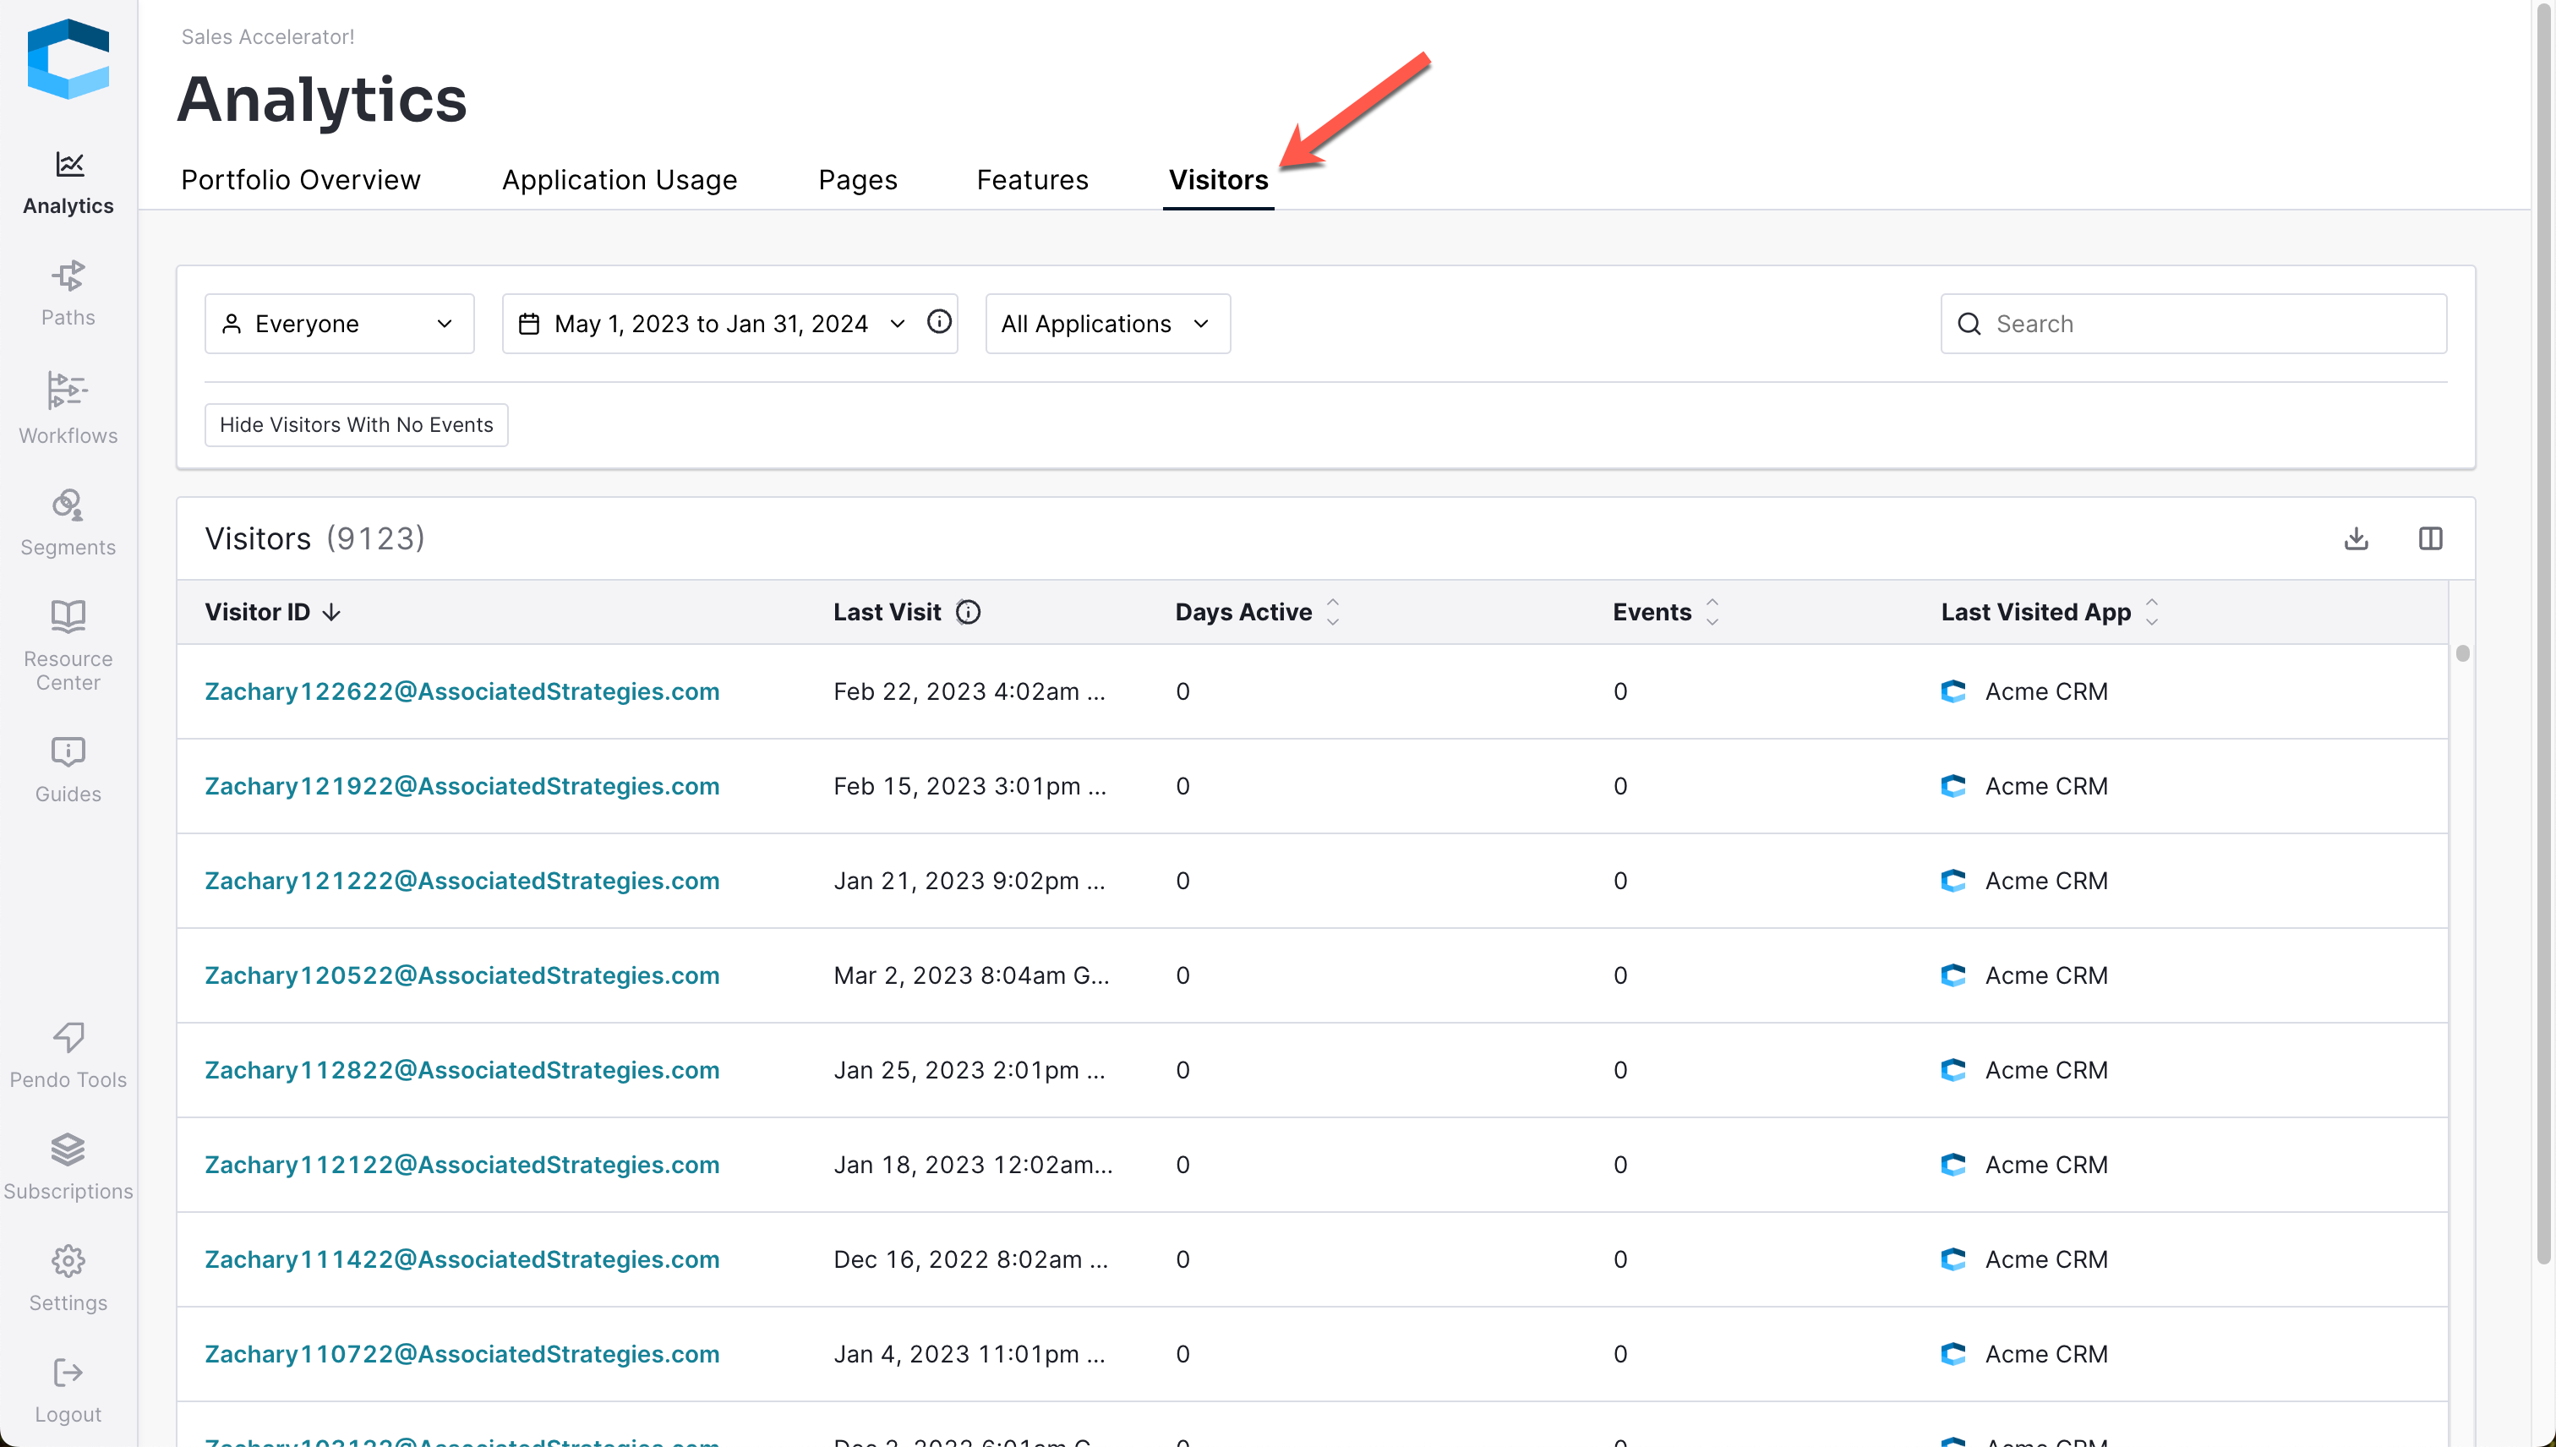Viewport: 2556px width, 1447px height.
Task: Open visitor Zachary110722@AssociatedStrategies.com
Action: point(462,1353)
